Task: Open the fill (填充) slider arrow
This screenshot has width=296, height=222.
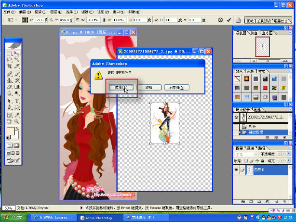Action: click(289, 161)
